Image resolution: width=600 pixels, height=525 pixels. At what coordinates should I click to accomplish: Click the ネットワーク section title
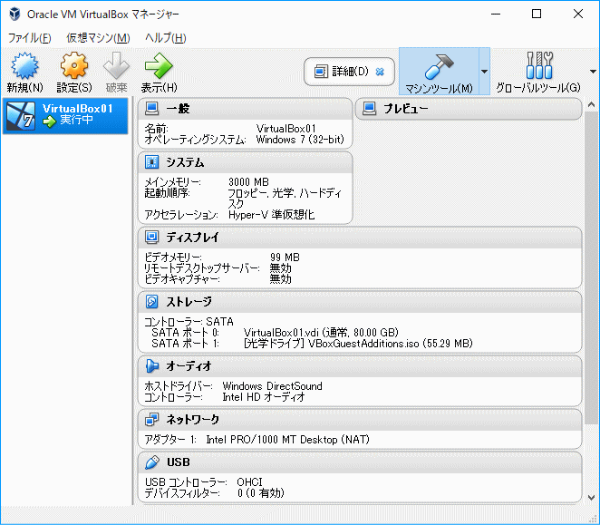click(x=193, y=420)
